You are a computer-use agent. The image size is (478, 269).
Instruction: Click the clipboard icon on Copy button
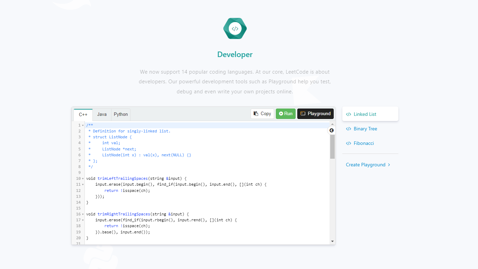[256, 113]
